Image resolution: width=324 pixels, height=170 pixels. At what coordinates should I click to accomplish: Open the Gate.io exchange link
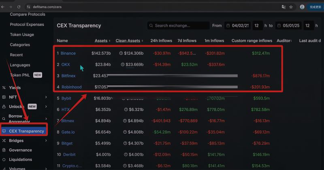68,132
